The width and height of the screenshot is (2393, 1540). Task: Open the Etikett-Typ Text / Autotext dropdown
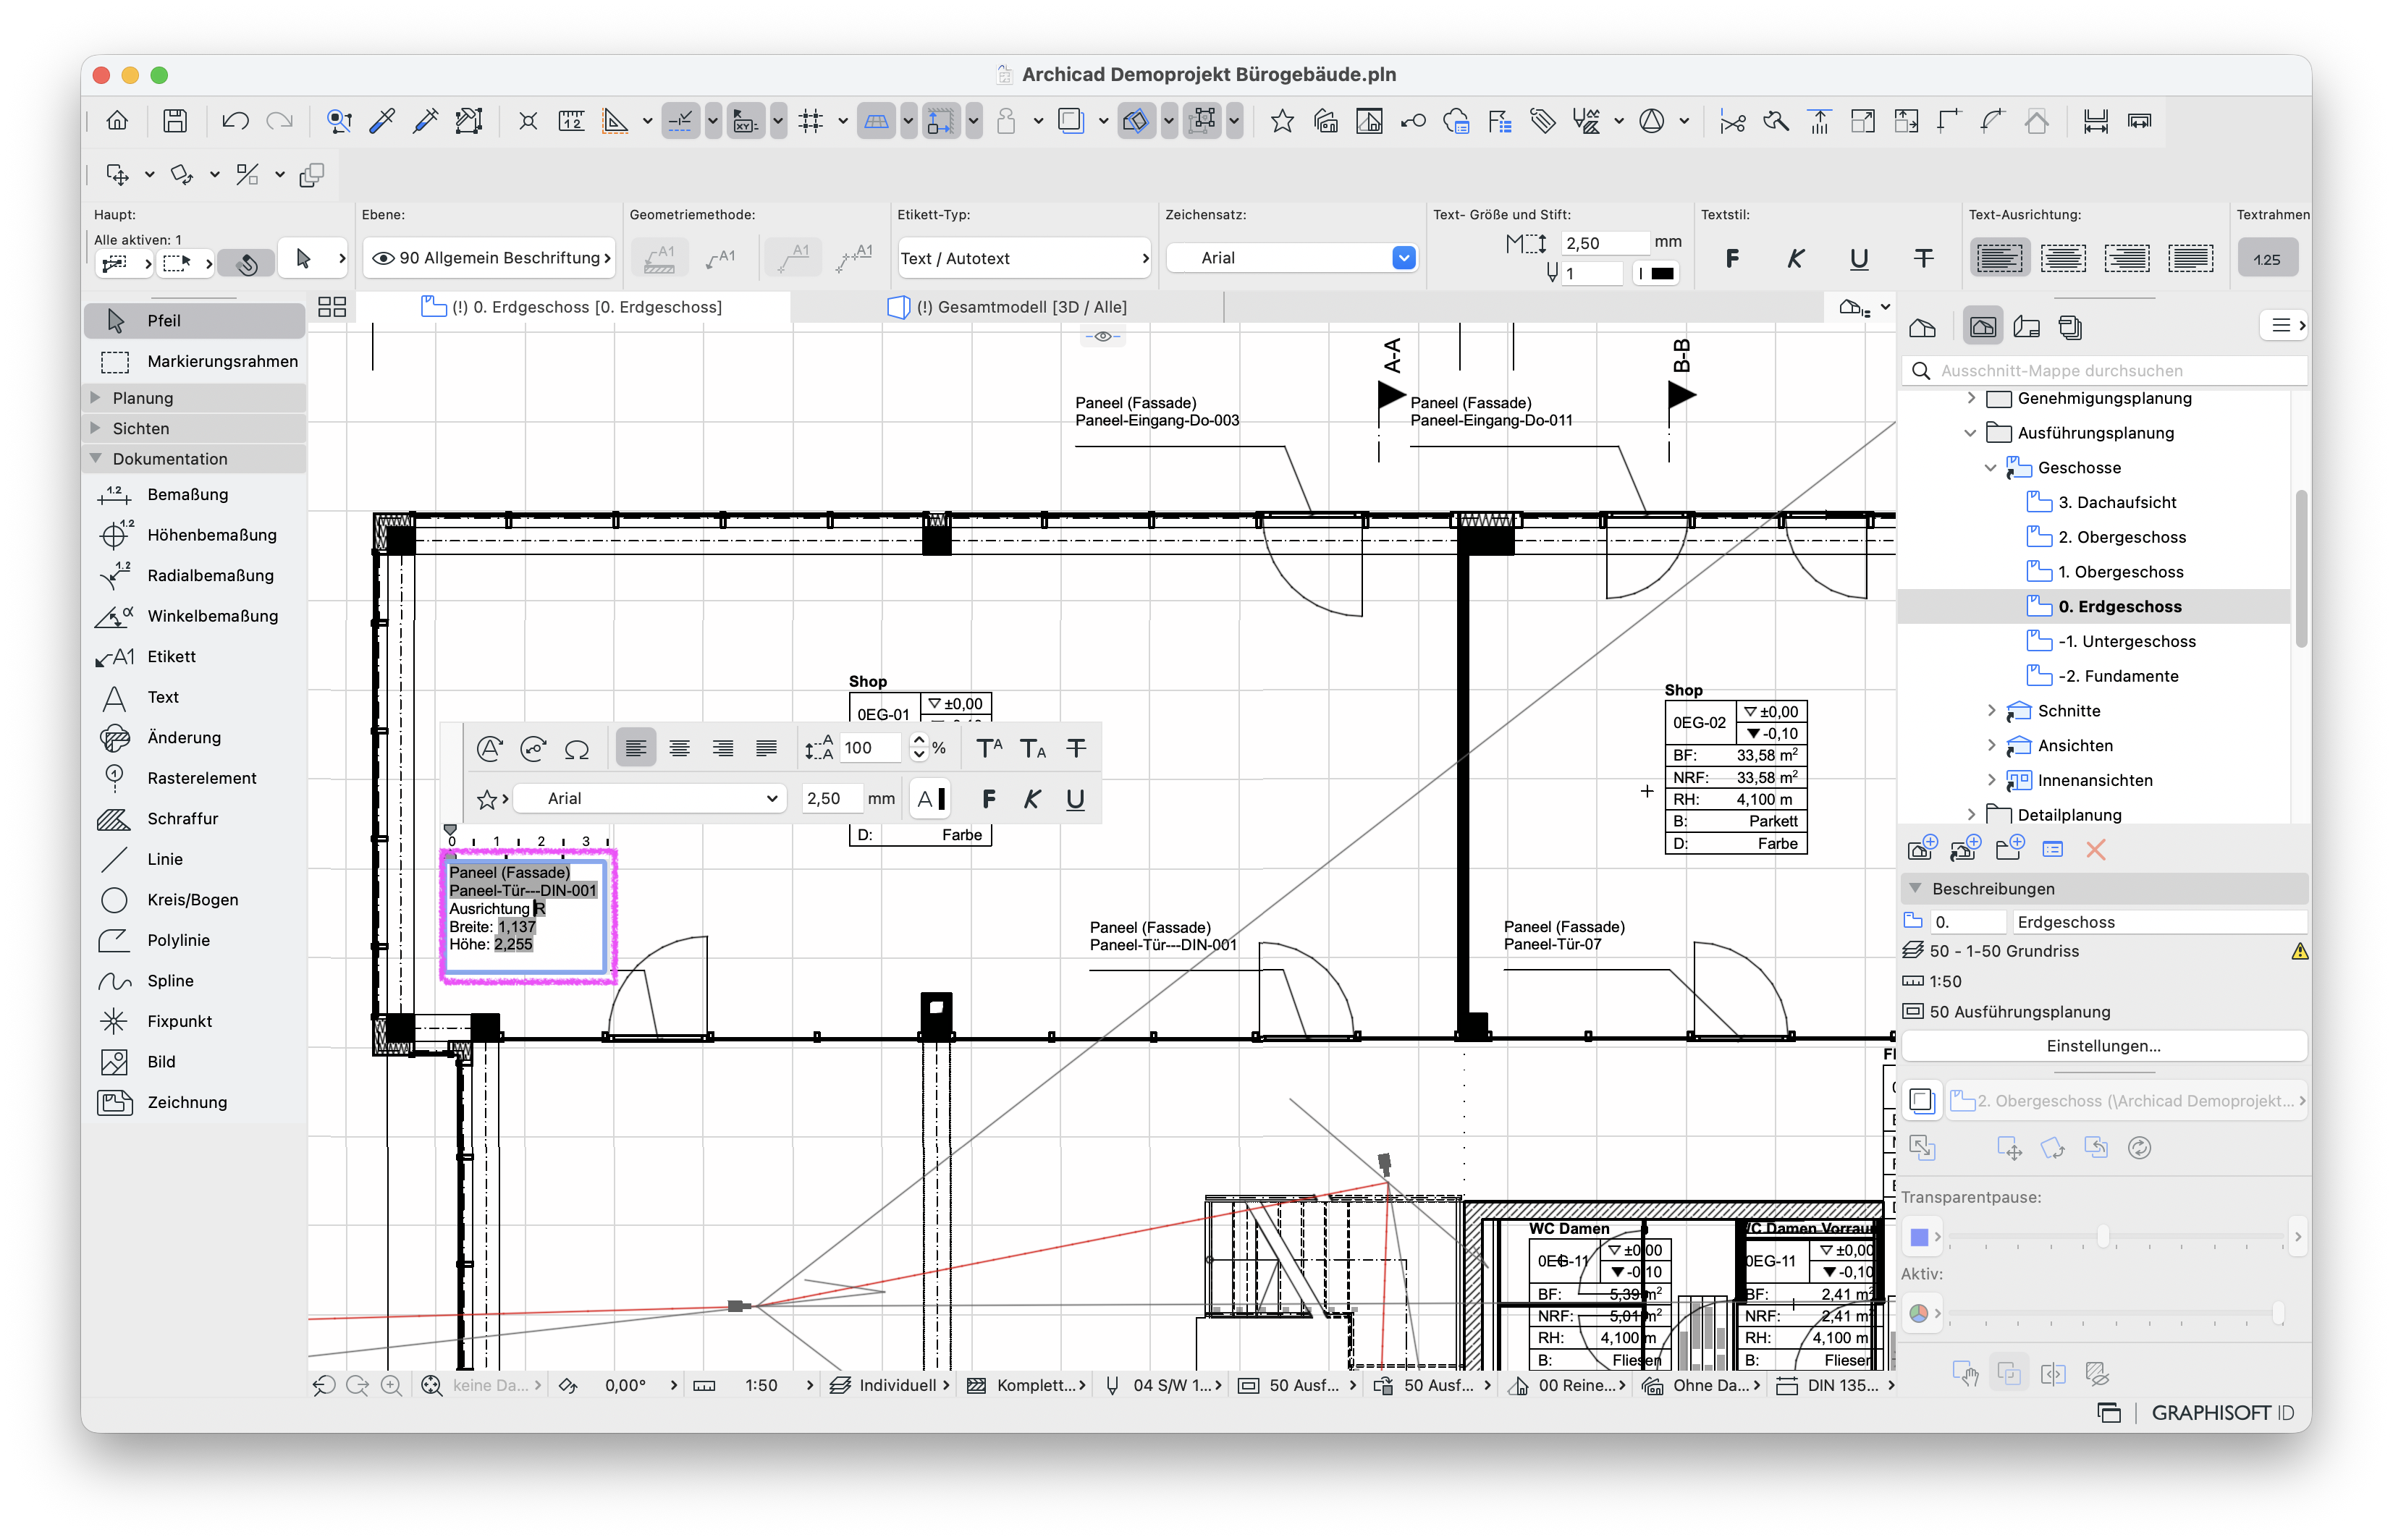pyautogui.click(x=1024, y=258)
